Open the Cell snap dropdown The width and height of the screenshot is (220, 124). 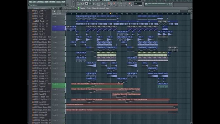click(138, 3)
